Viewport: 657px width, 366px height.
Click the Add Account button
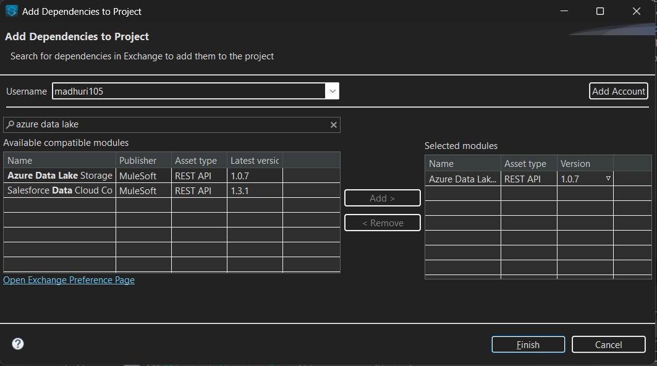pyautogui.click(x=618, y=91)
